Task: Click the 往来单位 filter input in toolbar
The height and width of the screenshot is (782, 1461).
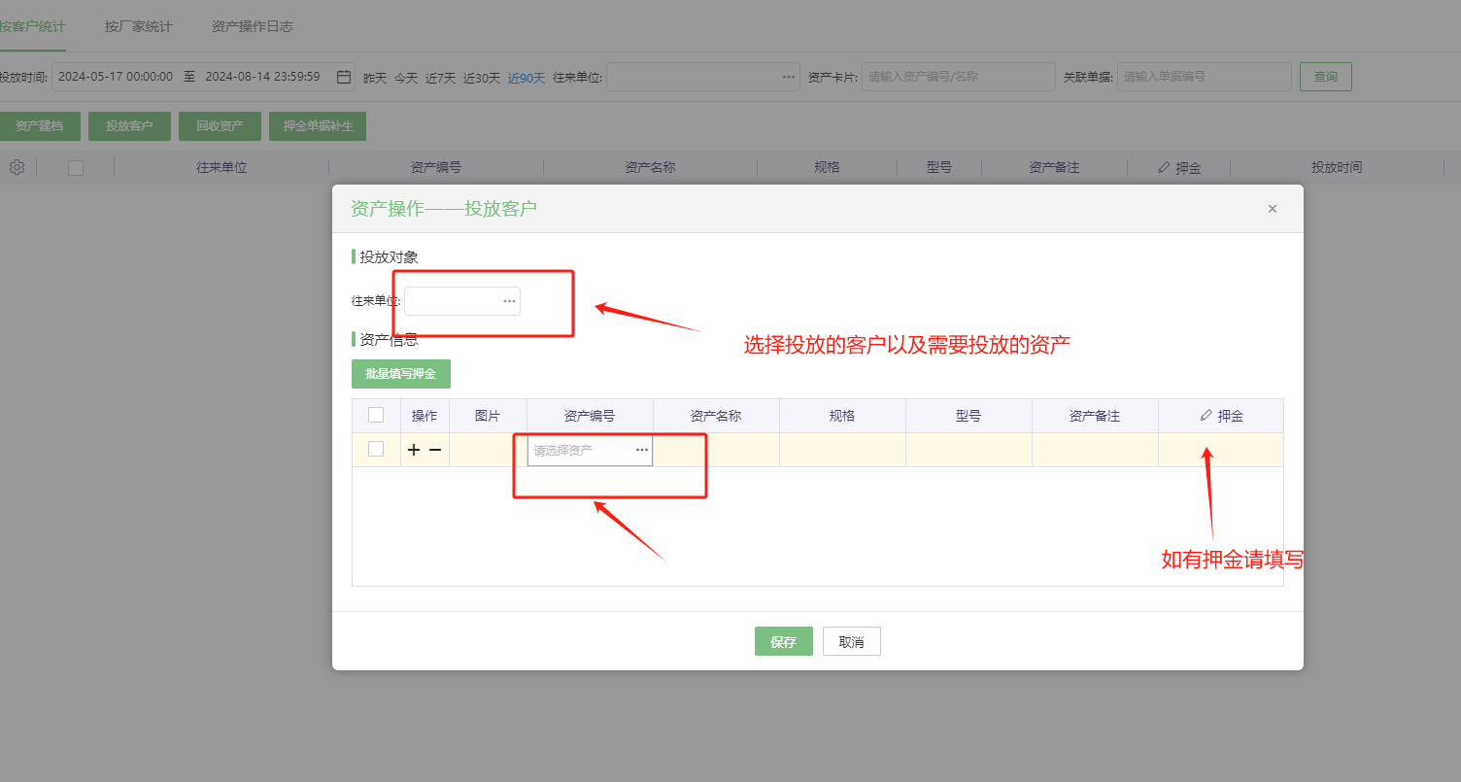Action: pos(703,77)
